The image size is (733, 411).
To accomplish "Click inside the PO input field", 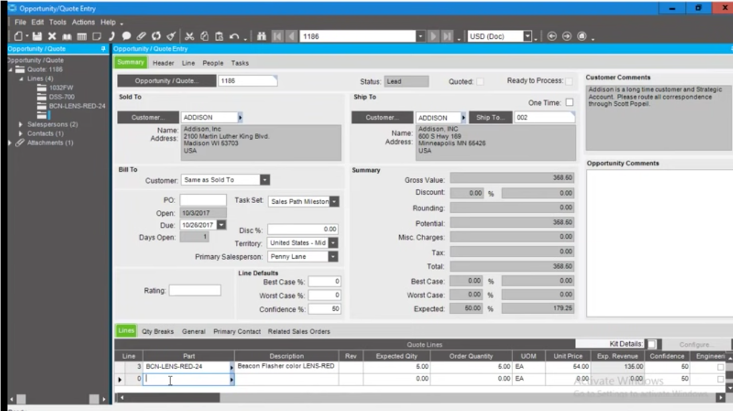I will click(203, 200).
